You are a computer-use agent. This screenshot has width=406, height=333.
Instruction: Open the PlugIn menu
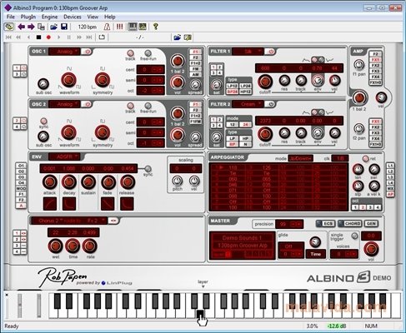pyautogui.click(x=28, y=17)
